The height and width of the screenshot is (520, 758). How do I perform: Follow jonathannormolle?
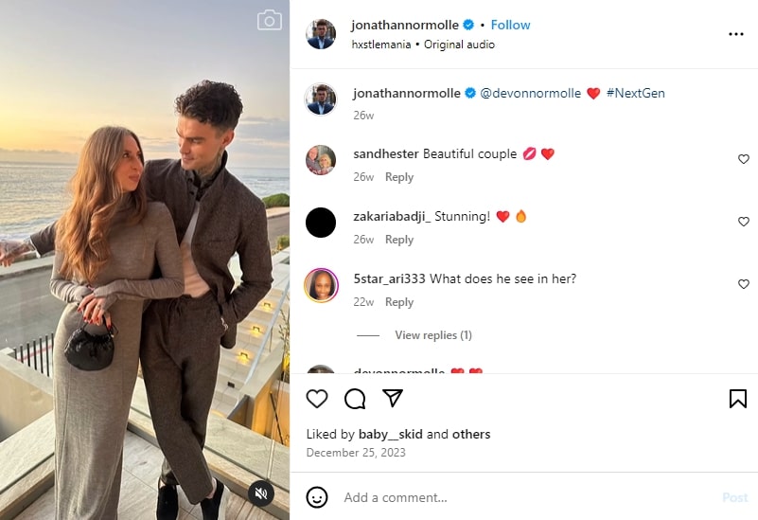click(x=510, y=25)
